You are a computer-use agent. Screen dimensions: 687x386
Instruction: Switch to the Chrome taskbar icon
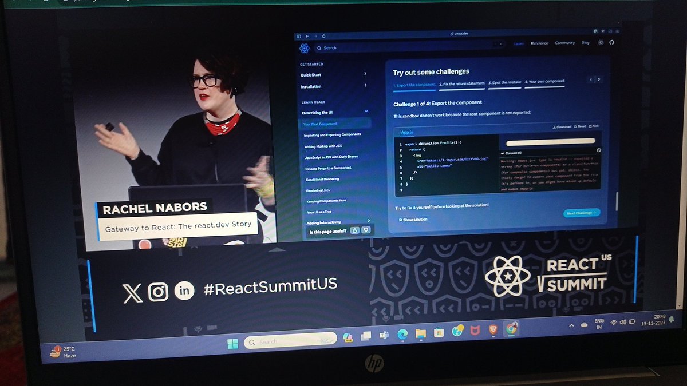click(511, 328)
